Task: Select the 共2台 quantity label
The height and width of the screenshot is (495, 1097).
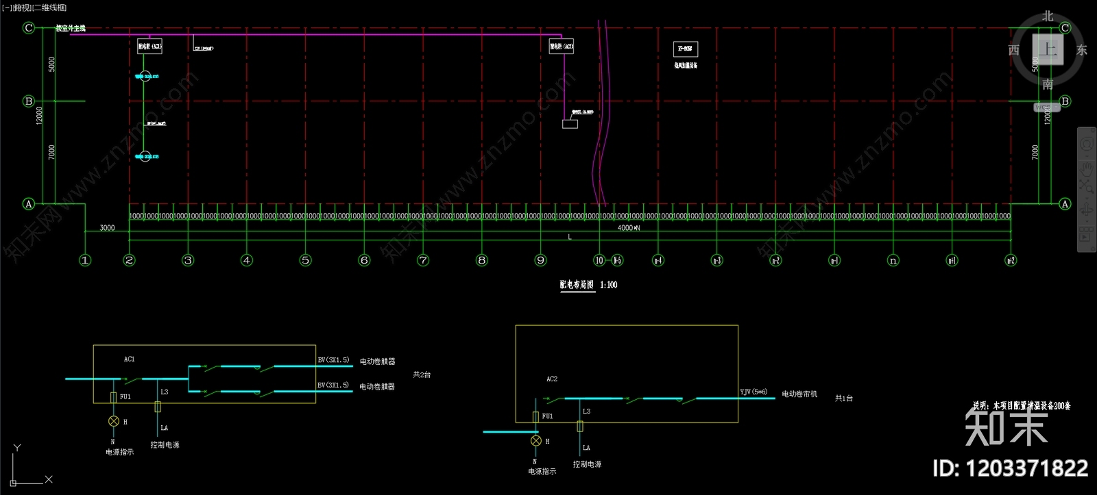Action: [422, 375]
